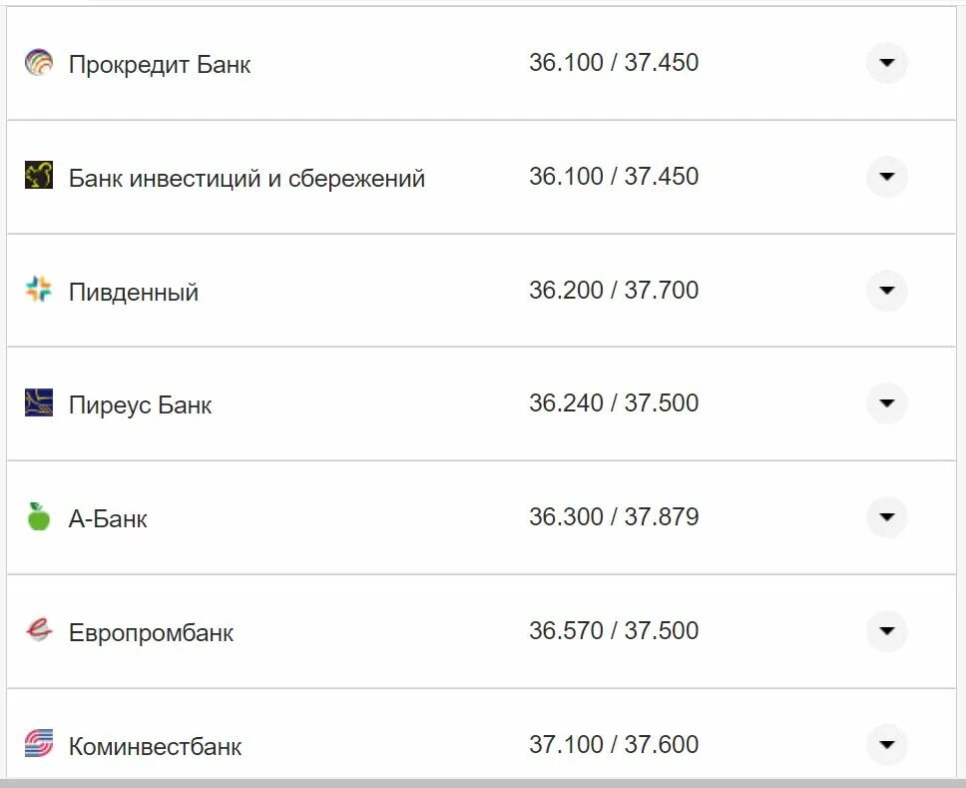The image size is (966, 788).
Task: Open the Коминвестбанк dropdown arrow
Action: click(x=886, y=744)
